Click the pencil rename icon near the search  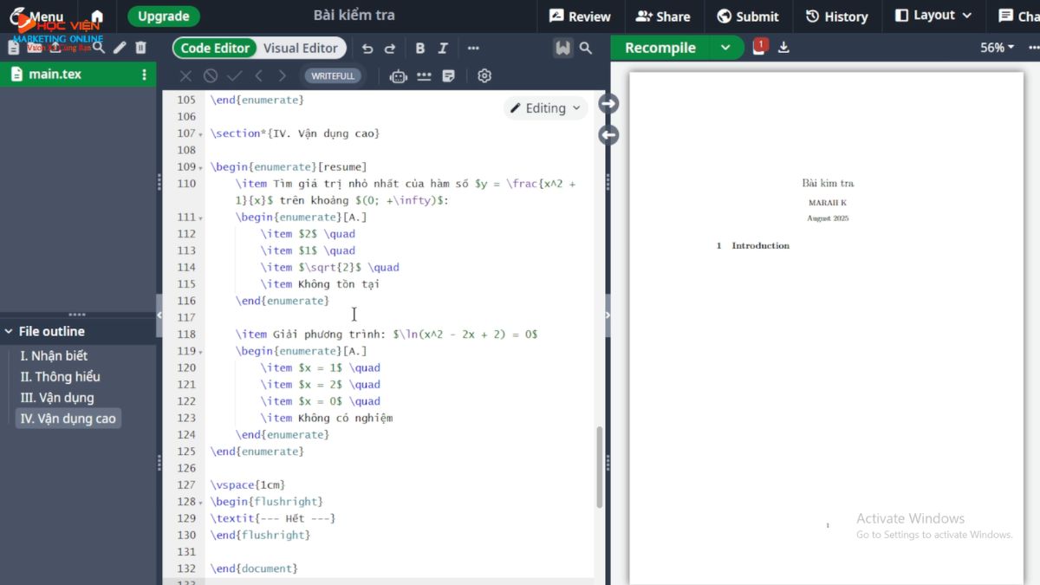point(119,48)
